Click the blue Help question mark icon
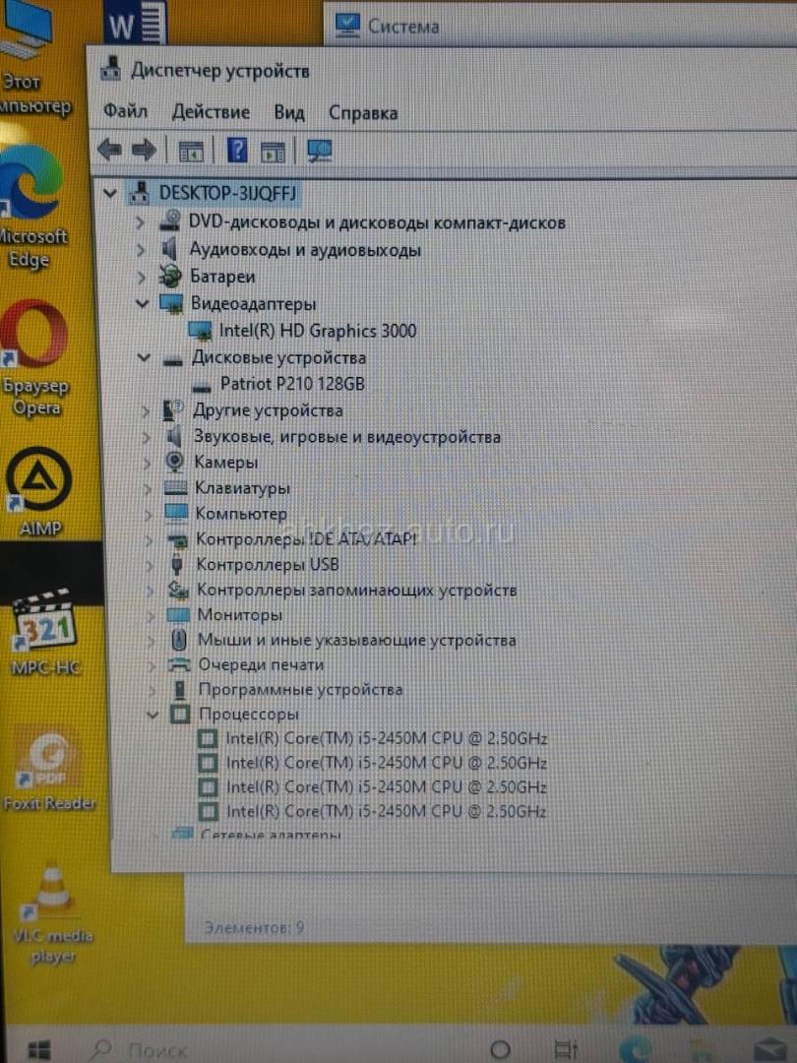The image size is (797, 1063). tap(237, 151)
